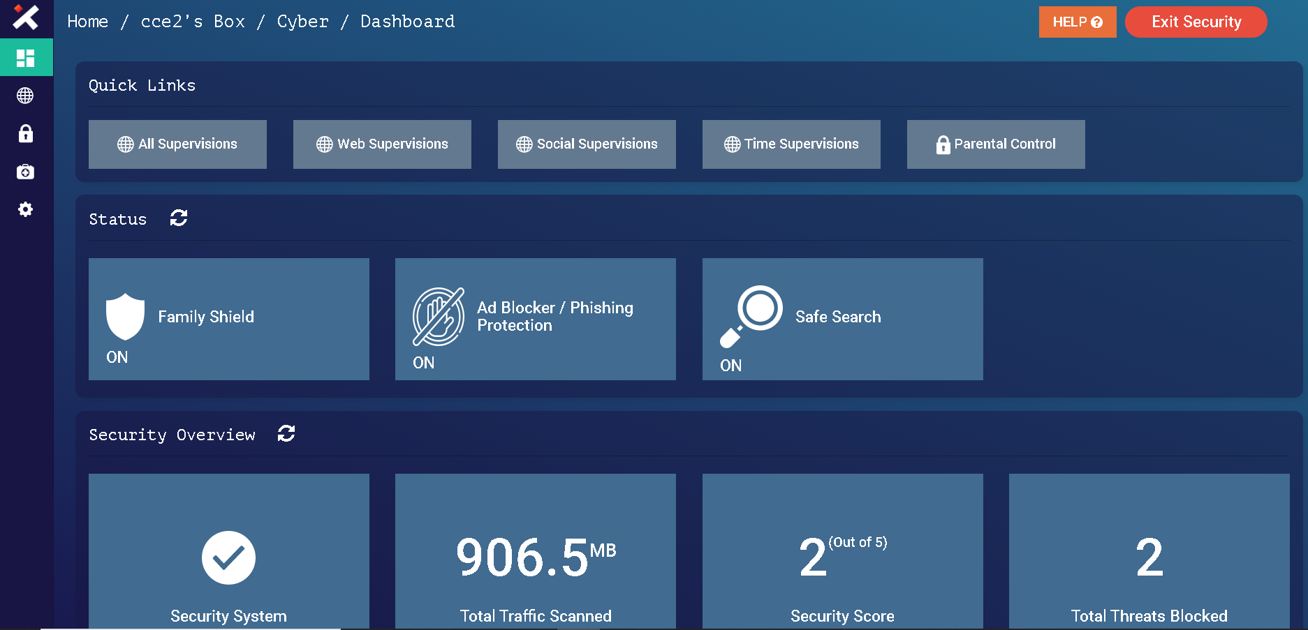
Task: Click the Quick Links heading
Action: coord(142,85)
